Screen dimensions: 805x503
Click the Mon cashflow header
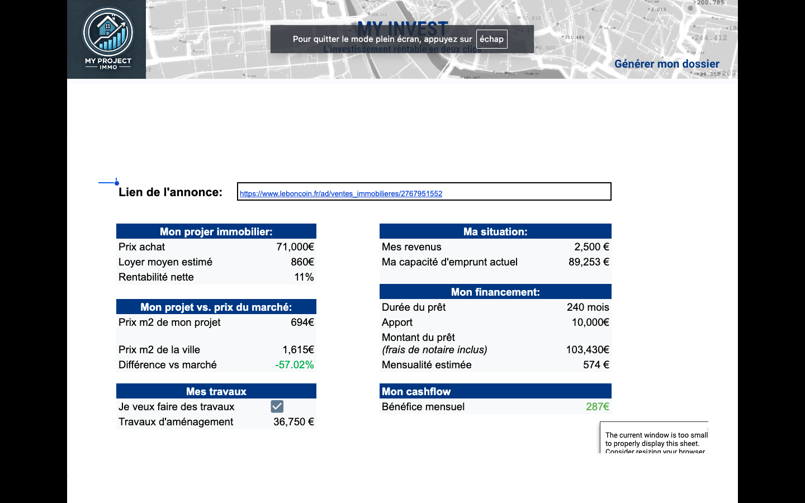tap(495, 391)
